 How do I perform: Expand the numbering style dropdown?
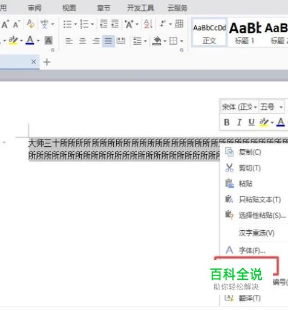point(93,24)
